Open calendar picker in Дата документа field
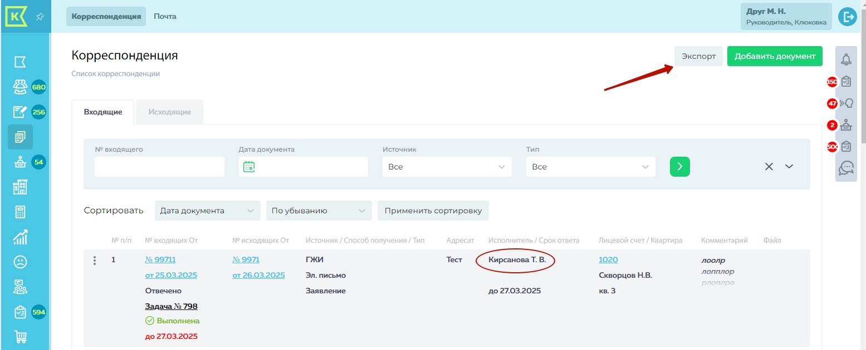This screenshot has height=350, width=866. [x=249, y=167]
